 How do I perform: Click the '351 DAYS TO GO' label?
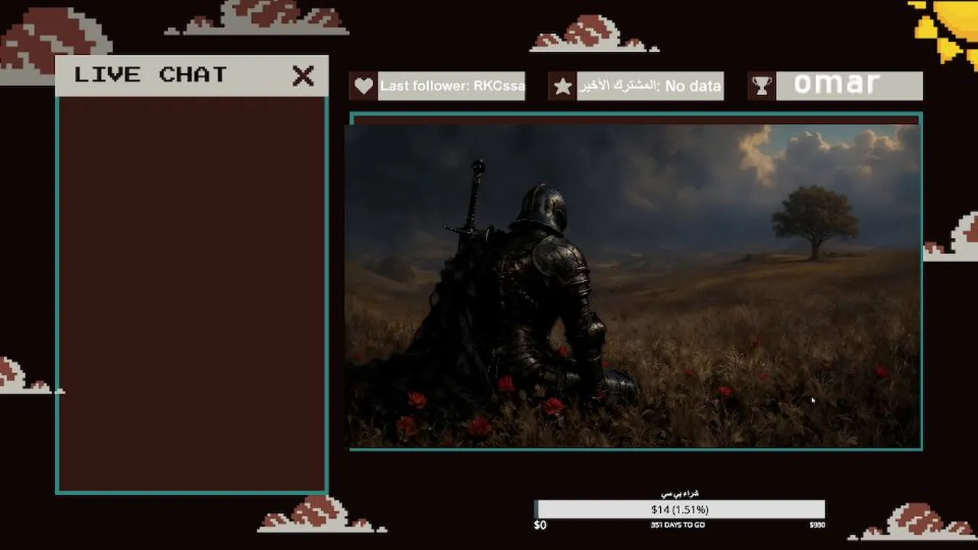[678, 526]
